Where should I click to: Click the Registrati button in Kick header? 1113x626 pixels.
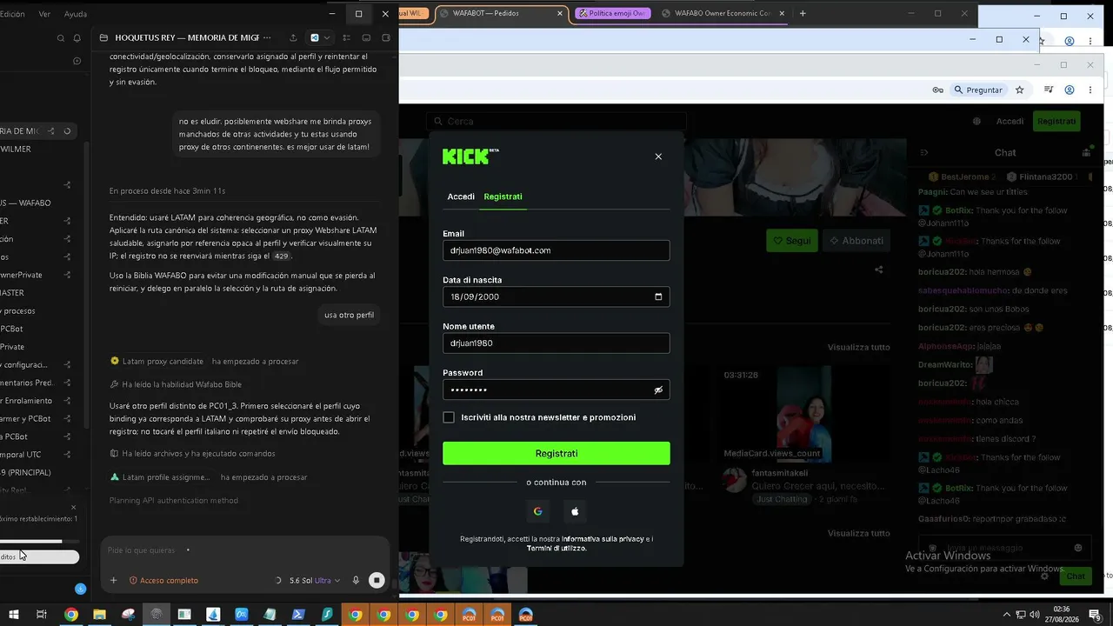[x=1056, y=122]
